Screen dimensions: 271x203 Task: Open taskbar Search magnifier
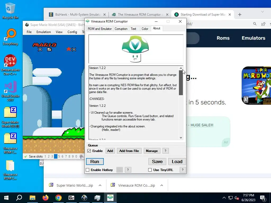pos(19,198)
